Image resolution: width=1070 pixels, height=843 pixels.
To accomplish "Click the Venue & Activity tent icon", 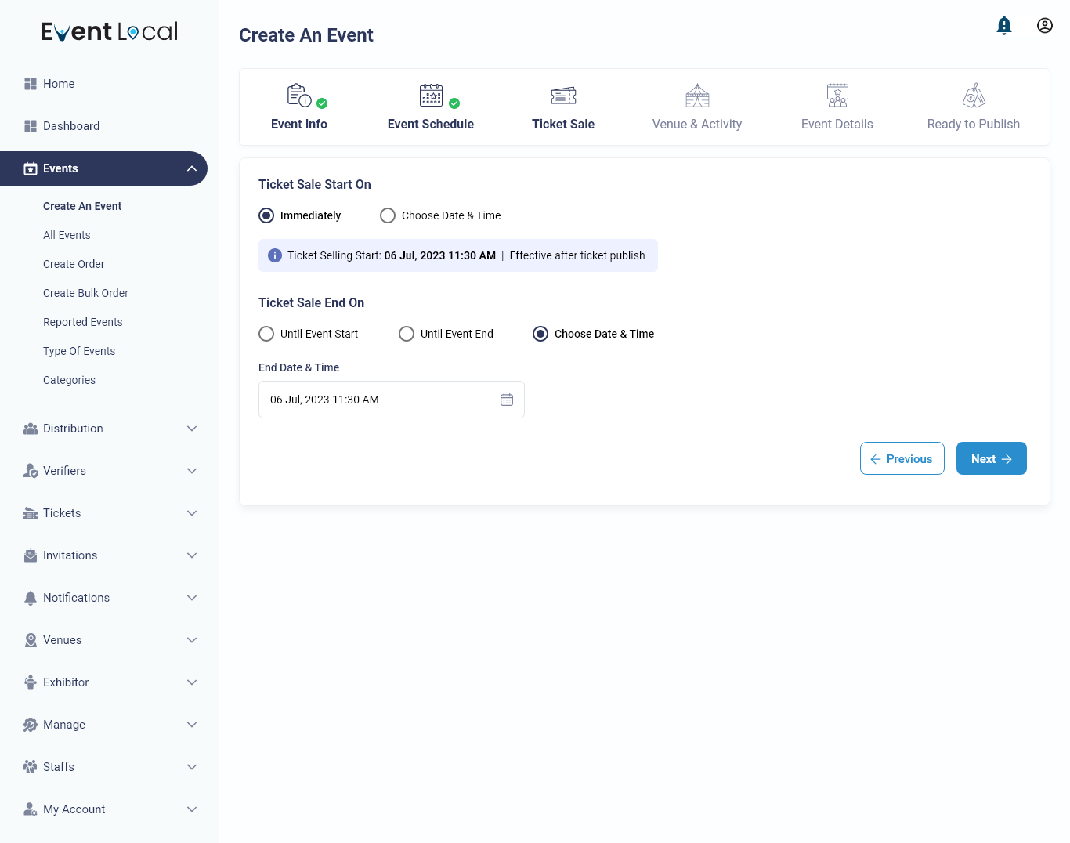I will point(696,95).
